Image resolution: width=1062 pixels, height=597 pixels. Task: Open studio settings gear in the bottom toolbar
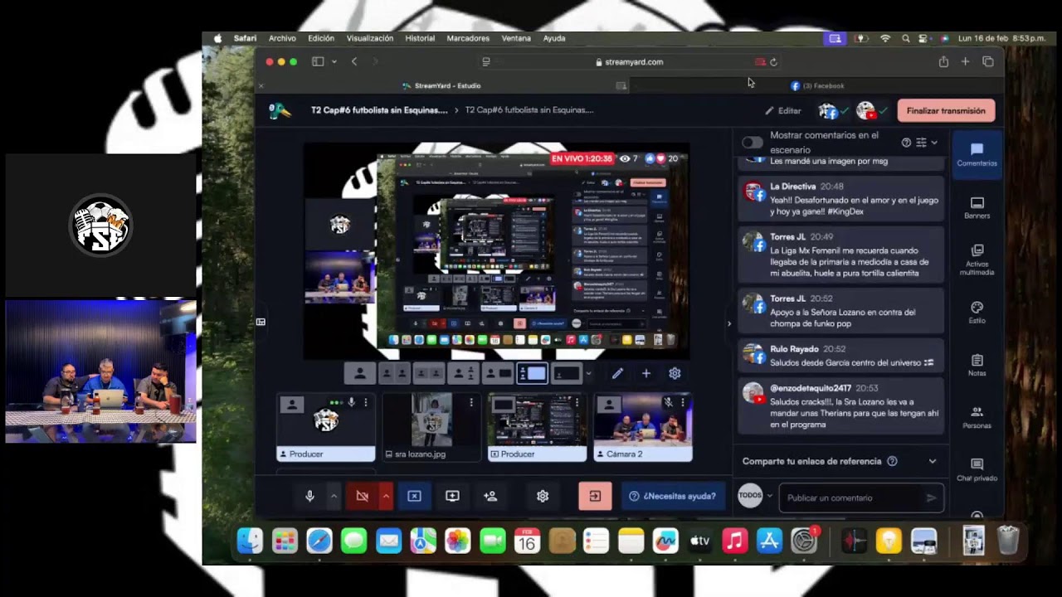pos(543,496)
